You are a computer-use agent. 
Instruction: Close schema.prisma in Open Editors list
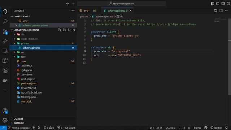[16, 25]
